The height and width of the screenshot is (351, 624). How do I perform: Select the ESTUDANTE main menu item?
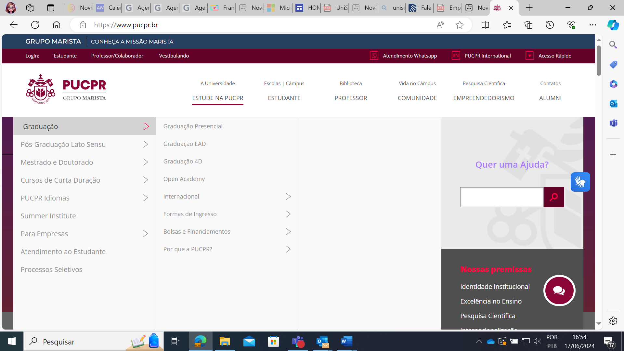click(x=284, y=98)
